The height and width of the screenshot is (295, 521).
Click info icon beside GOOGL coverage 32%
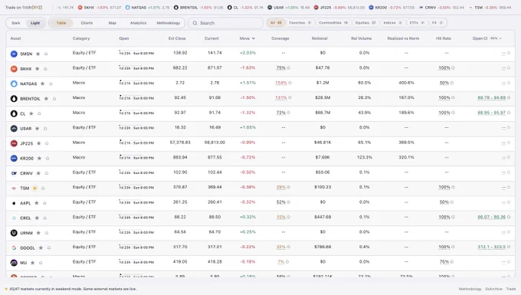[x=288, y=247]
